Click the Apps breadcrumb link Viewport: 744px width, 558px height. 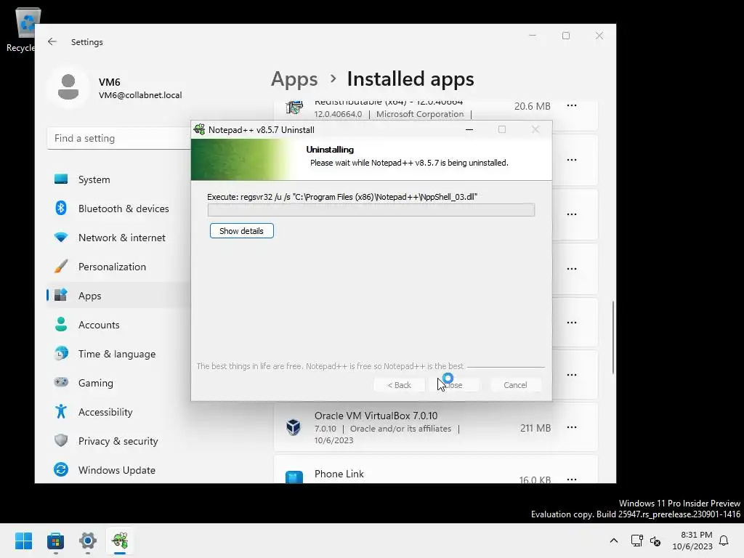[x=294, y=79]
